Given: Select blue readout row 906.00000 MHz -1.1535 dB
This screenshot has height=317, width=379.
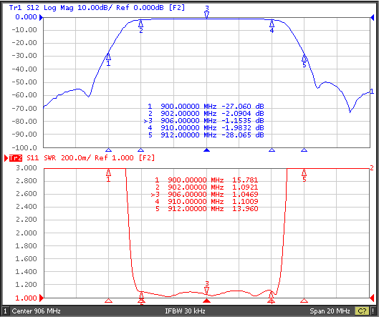Looking at the screenshot, I should (203, 121).
